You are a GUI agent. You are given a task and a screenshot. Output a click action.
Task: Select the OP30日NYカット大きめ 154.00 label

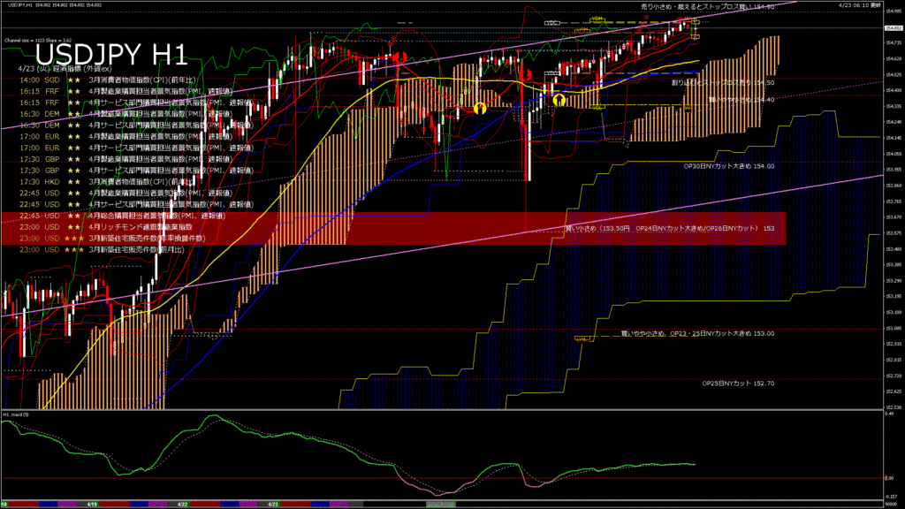[729, 165]
